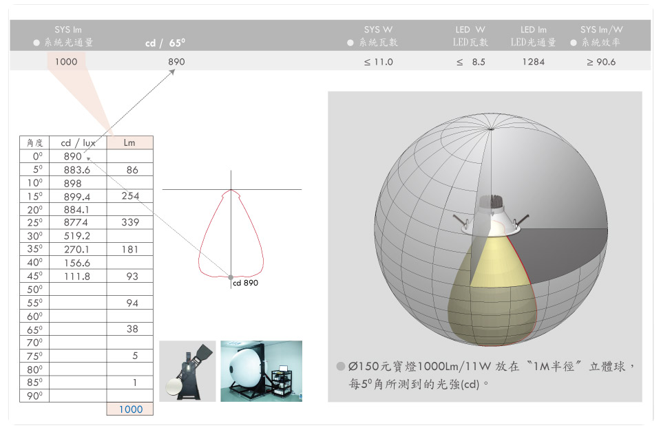This screenshot has height=430, width=661.
Task: Click the cd 890 label under the curve
Action: pos(246,283)
